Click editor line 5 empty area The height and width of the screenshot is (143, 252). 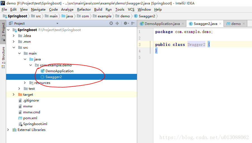click(196, 57)
